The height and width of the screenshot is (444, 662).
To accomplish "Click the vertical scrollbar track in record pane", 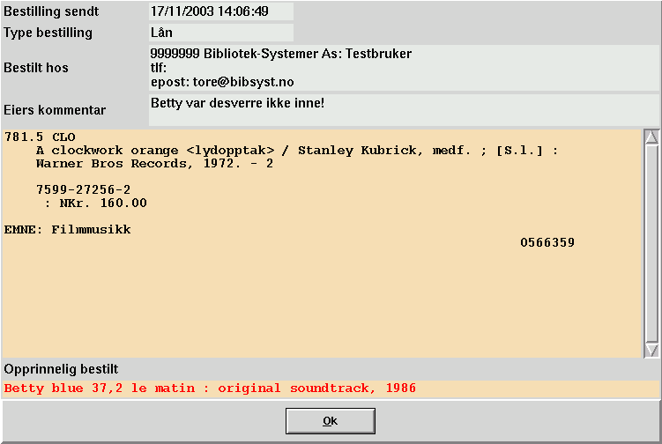I will (651, 243).
